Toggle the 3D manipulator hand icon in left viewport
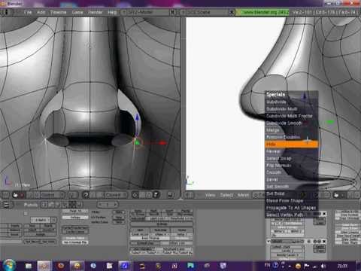The image size is (361, 271). tap(15, 195)
